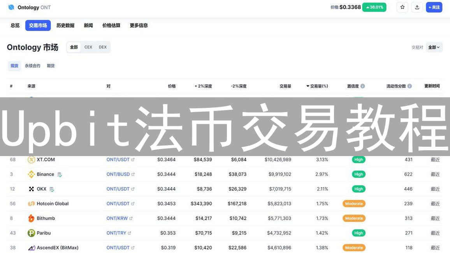Sort by 交易量(%) column header
This screenshot has height=253, width=450.
(x=317, y=86)
